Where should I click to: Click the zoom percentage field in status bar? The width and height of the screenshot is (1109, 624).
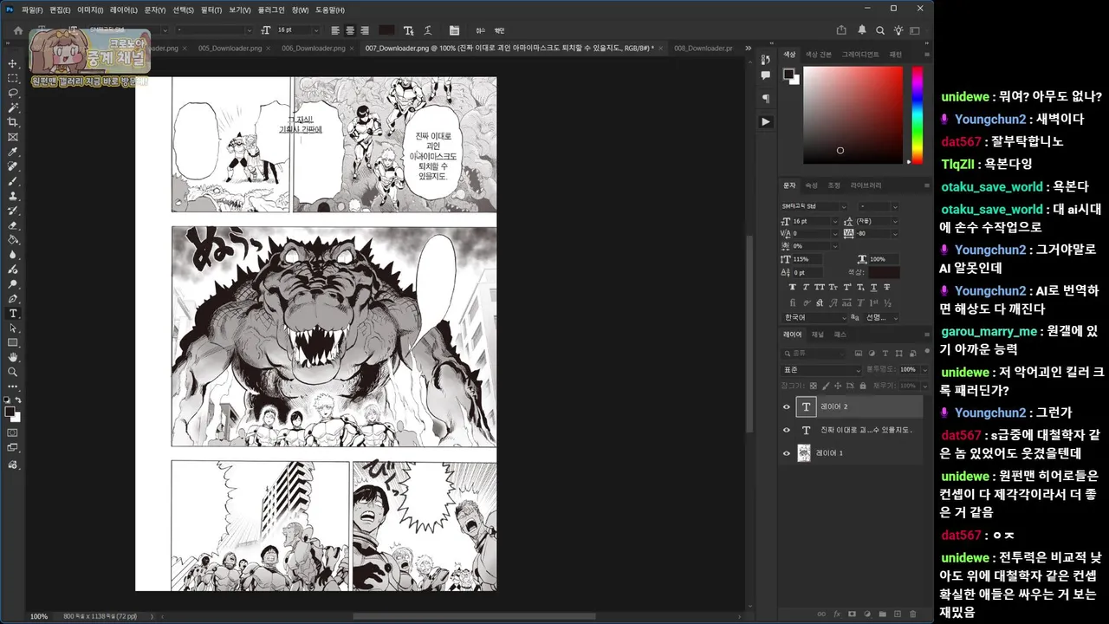pos(39,616)
